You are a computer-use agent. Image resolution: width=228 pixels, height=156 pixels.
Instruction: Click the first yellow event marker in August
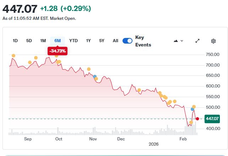[13, 56]
